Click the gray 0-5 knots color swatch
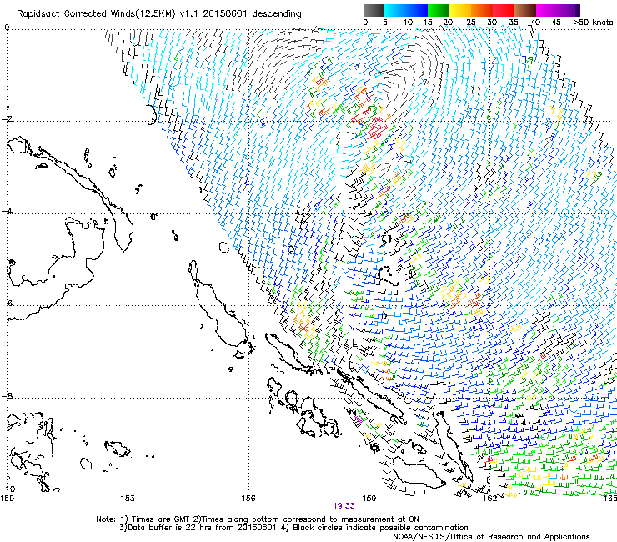Screen dimensions: 617x542 (374, 10)
